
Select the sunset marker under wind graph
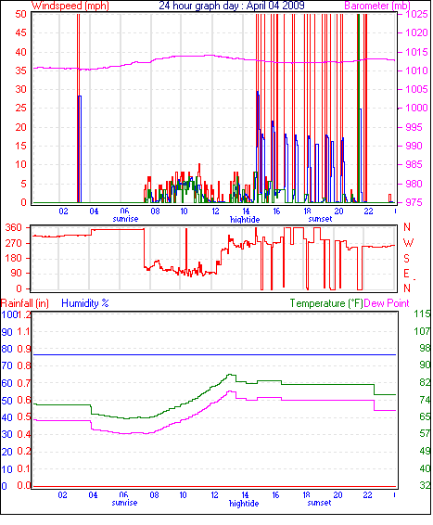(x=320, y=219)
